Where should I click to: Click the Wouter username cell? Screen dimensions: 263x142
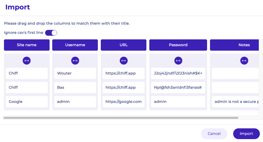coord(75,73)
